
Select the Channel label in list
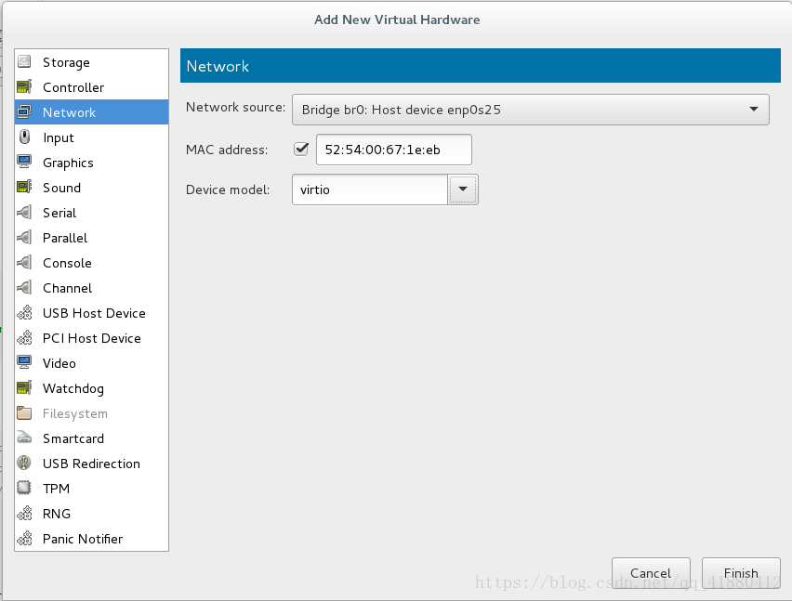point(67,288)
